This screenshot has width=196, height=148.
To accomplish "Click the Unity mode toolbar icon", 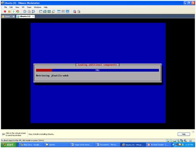I will pos(53,12).
